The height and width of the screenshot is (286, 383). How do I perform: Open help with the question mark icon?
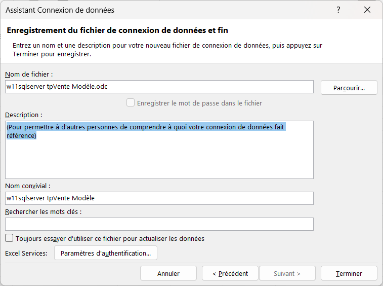(338, 10)
